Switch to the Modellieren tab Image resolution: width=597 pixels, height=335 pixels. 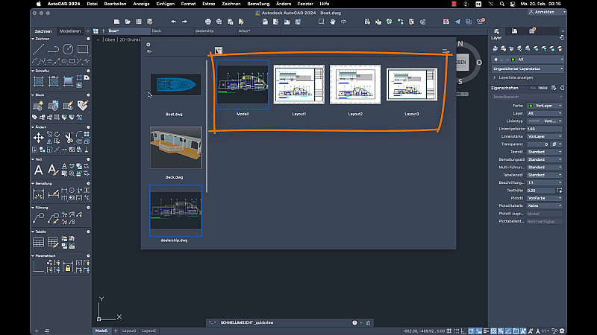pyautogui.click(x=70, y=31)
